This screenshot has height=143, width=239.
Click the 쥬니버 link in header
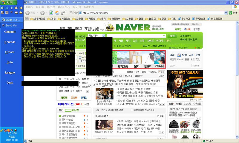pos(187,29)
